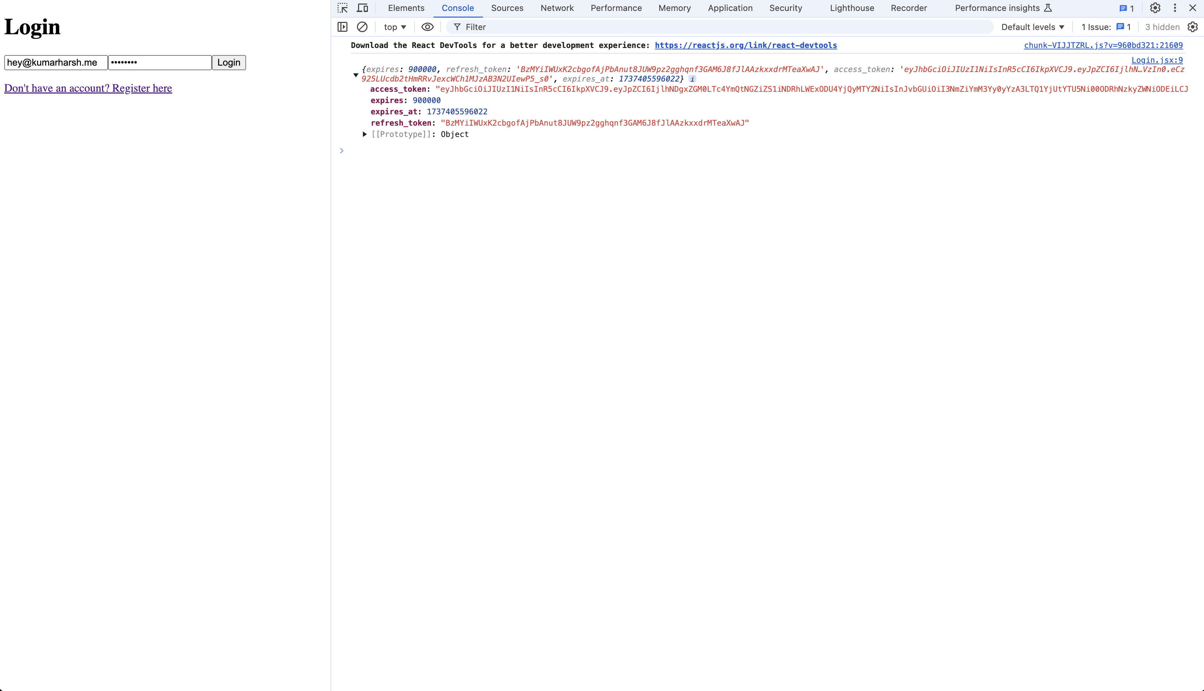Screen dimensions: 1204x691
Task: Expand the [[Prototype]] Object entry
Action: point(365,134)
